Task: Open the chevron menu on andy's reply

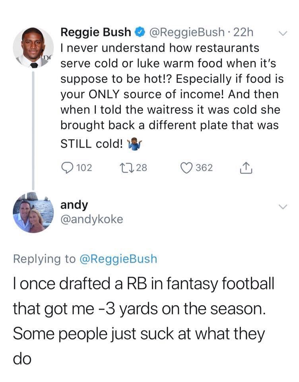Action: click(x=283, y=207)
